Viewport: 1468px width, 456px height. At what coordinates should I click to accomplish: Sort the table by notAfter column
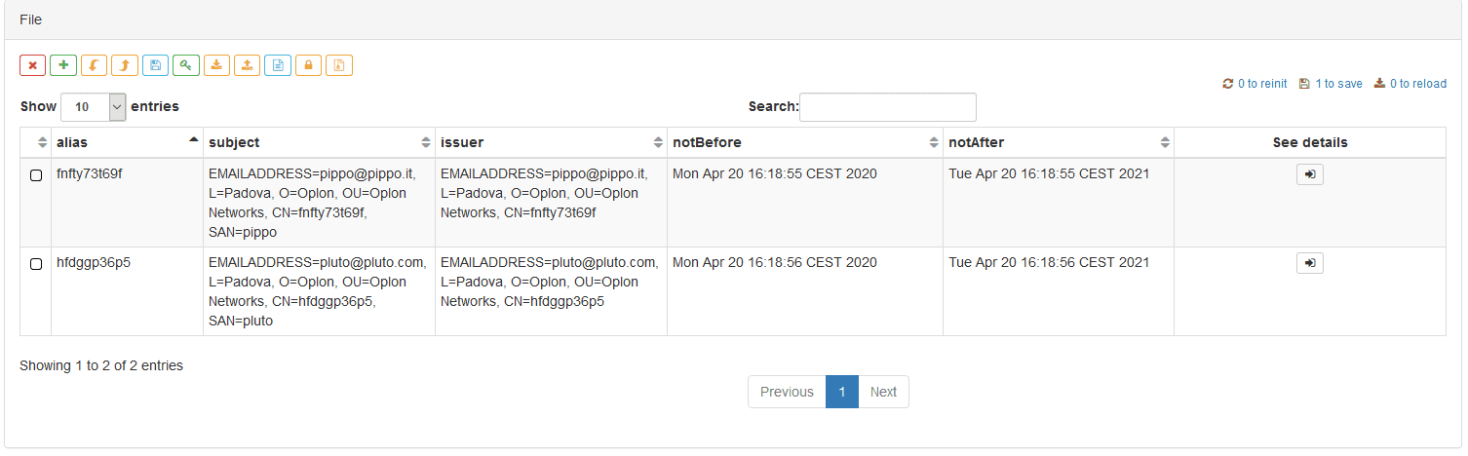click(1059, 142)
